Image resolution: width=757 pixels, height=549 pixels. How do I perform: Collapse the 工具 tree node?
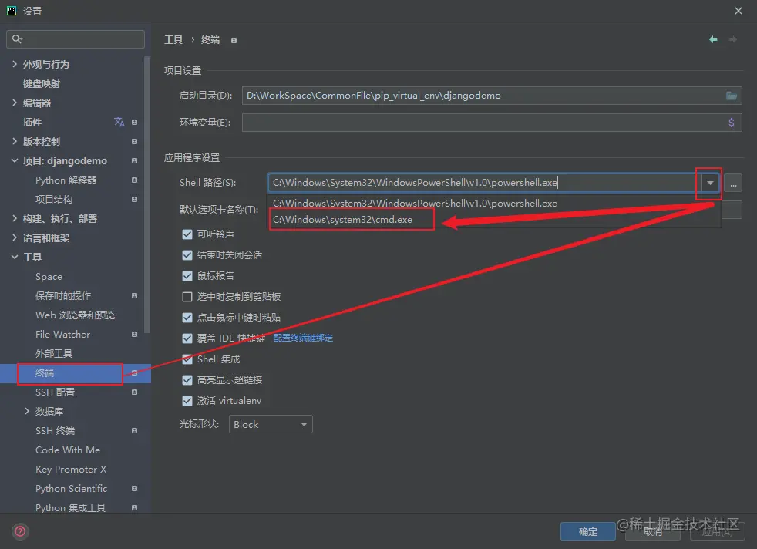(x=15, y=258)
